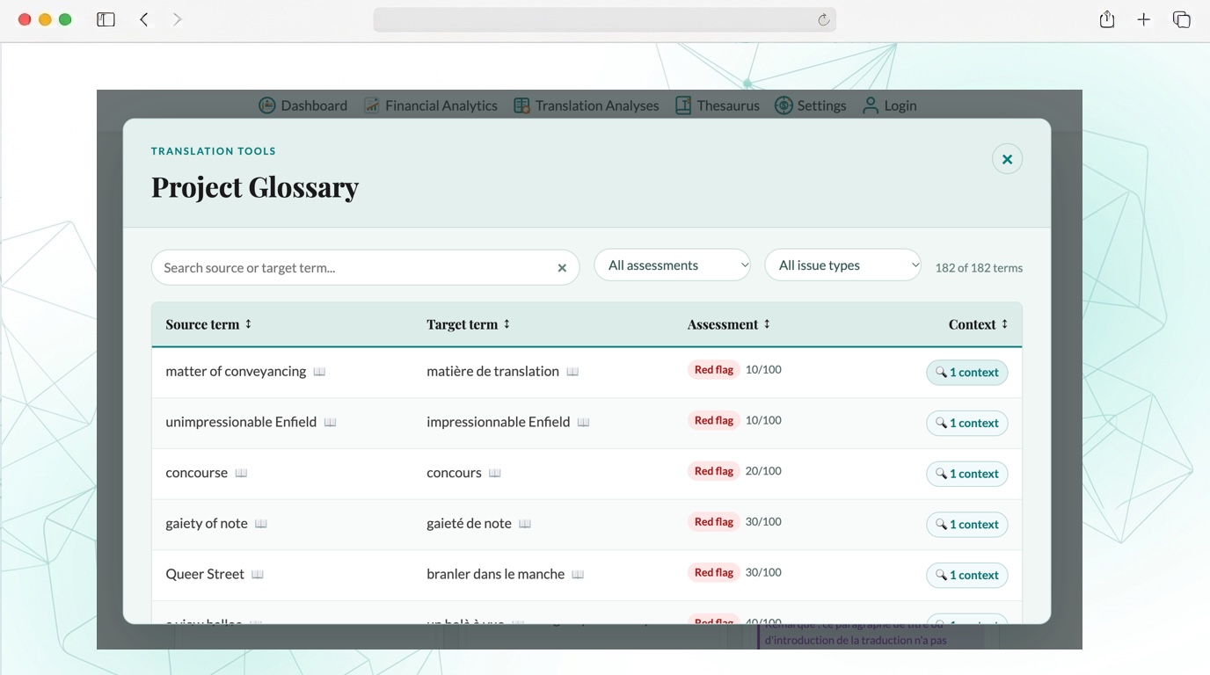View context for 'concourse' row

967,474
